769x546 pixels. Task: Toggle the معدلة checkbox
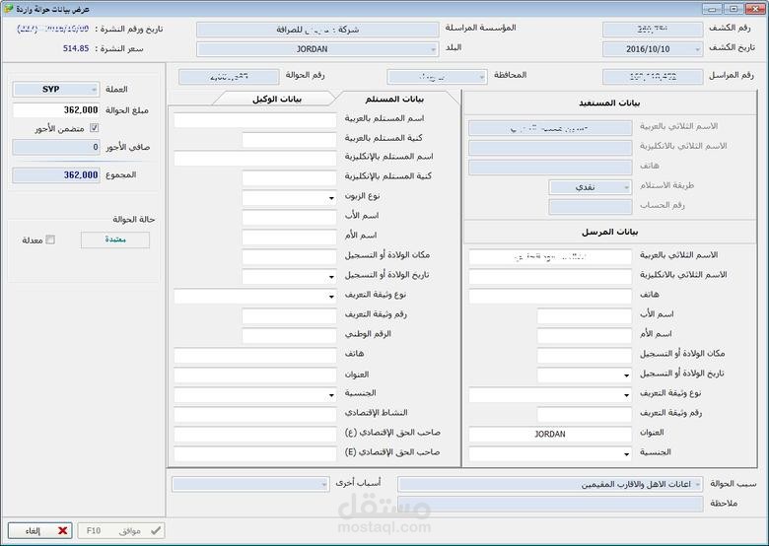(50, 239)
